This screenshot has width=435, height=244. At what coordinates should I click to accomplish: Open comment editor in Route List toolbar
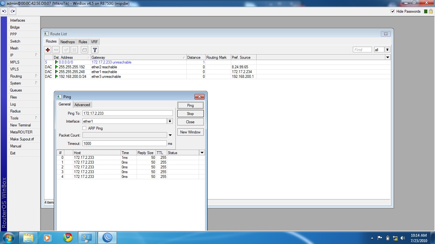pyautogui.click(x=84, y=50)
